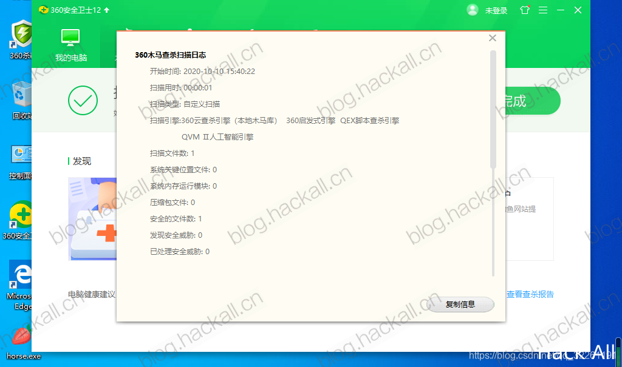Click the 压缩包文件: 0 line
This screenshot has height=367, width=622.
(173, 203)
